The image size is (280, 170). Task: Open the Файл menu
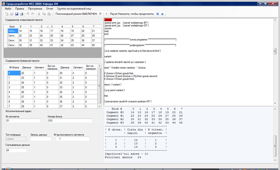click(x=8, y=8)
